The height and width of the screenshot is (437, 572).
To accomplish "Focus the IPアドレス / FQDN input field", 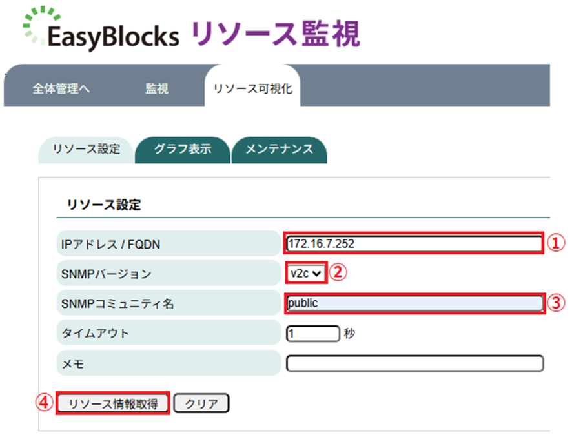I will pyautogui.click(x=414, y=243).
